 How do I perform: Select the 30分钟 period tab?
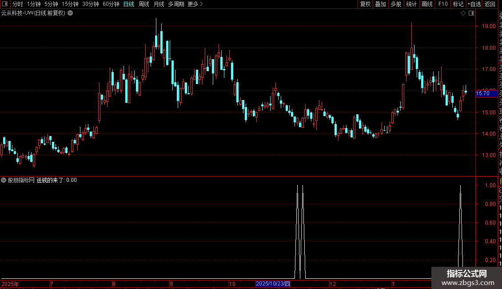[x=91, y=4]
